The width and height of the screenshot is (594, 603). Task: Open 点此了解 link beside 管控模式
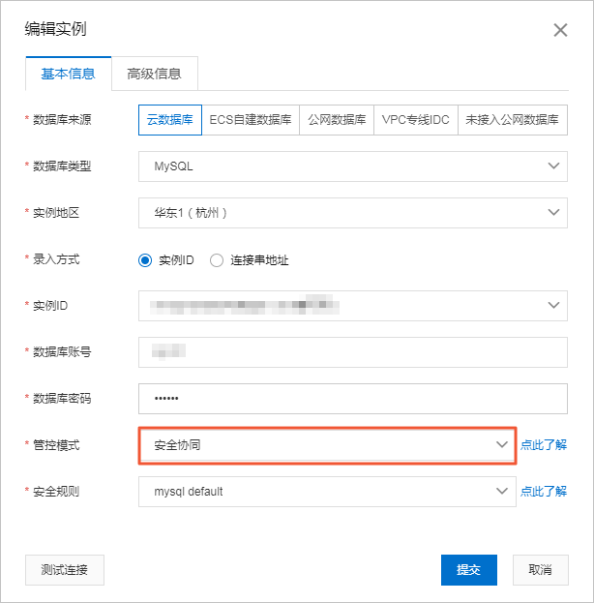click(x=544, y=445)
